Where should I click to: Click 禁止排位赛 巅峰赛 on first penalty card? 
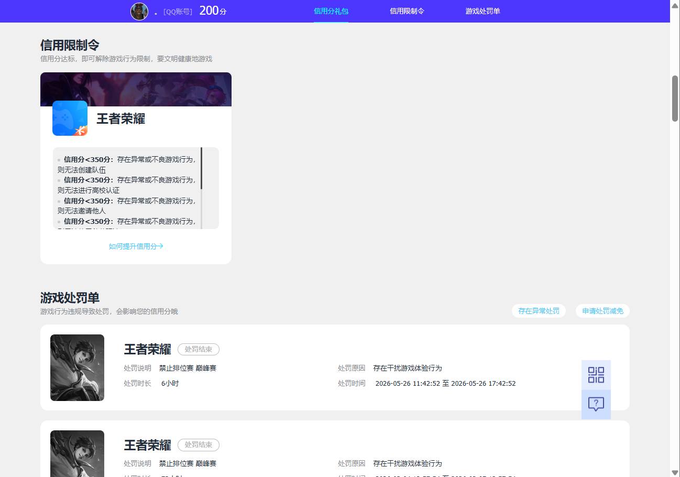click(x=188, y=368)
